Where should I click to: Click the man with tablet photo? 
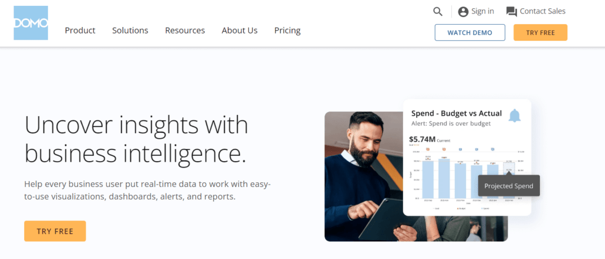tap(363, 178)
